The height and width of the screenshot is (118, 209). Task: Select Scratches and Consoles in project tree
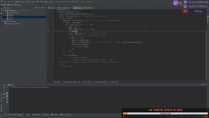coord(12,24)
